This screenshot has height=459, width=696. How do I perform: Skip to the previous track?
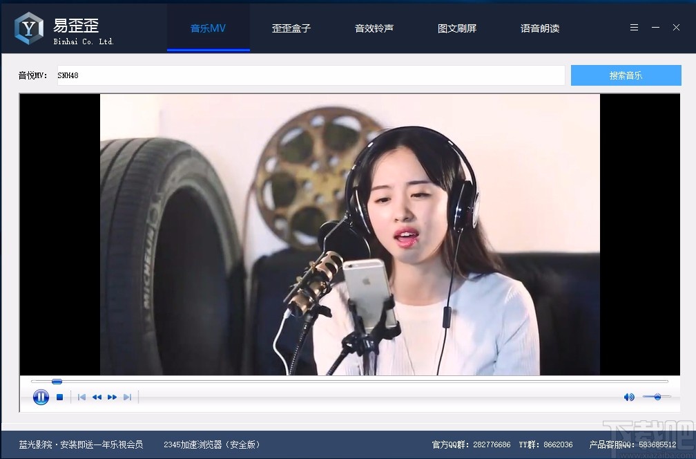[81, 397]
